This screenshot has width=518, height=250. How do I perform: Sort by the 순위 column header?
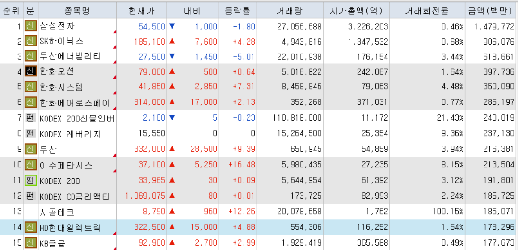[11, 11]
